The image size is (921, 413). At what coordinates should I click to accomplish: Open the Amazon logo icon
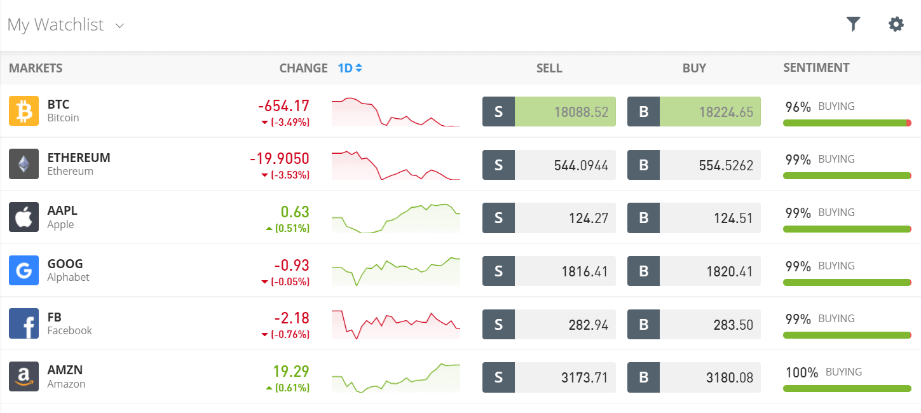coord(24,376)
